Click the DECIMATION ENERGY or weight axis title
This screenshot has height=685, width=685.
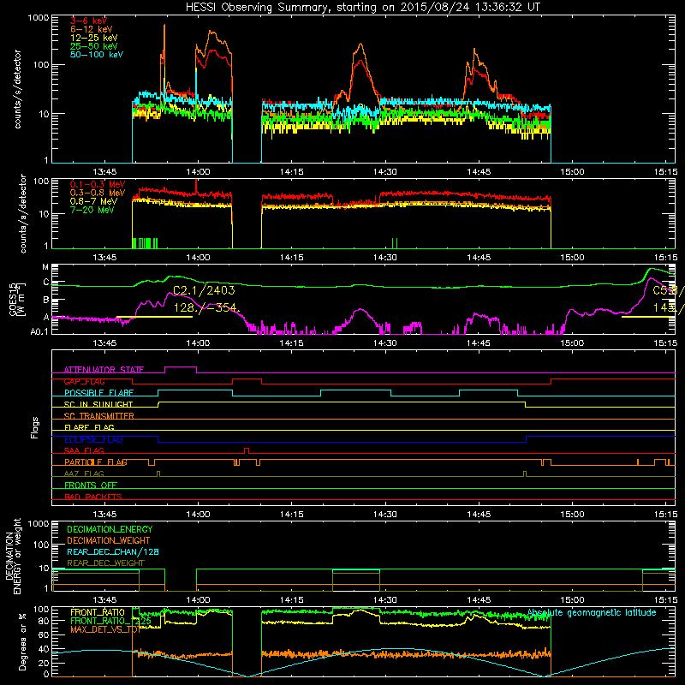click(13, 556)
